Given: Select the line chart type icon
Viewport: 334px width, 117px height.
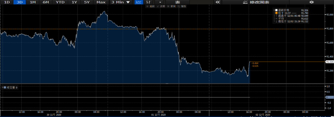Looking at the screenshot, I should pos(139,2).
